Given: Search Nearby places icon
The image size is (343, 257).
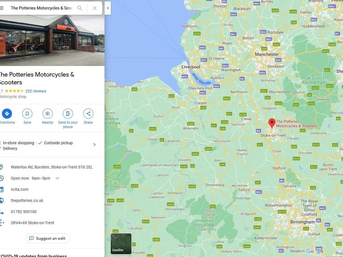Looking at the screenshot, I should (47, 114).
